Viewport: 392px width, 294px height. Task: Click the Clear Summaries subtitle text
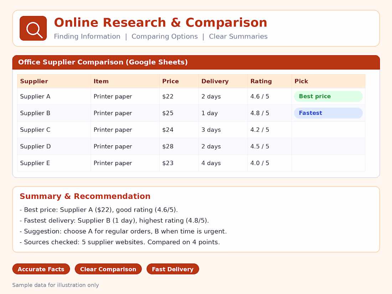pos(238,36)
